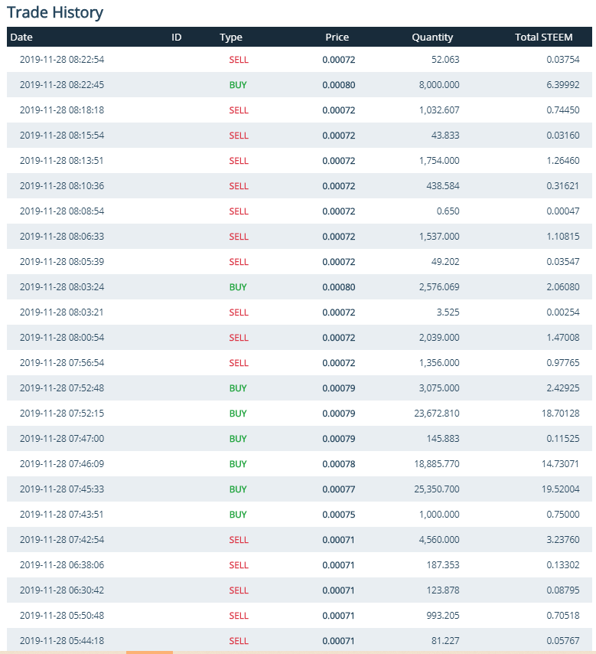This screenshot has height=654, width=596.
Task: Click BUY label on 08:03:24 trade
Action: pos(238,287)
